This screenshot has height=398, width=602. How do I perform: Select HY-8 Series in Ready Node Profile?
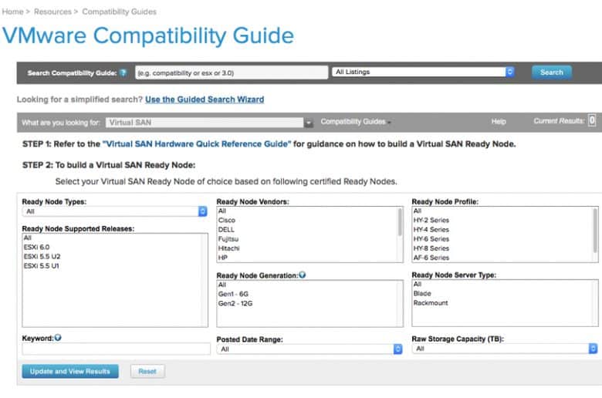[x=431, y=248]
